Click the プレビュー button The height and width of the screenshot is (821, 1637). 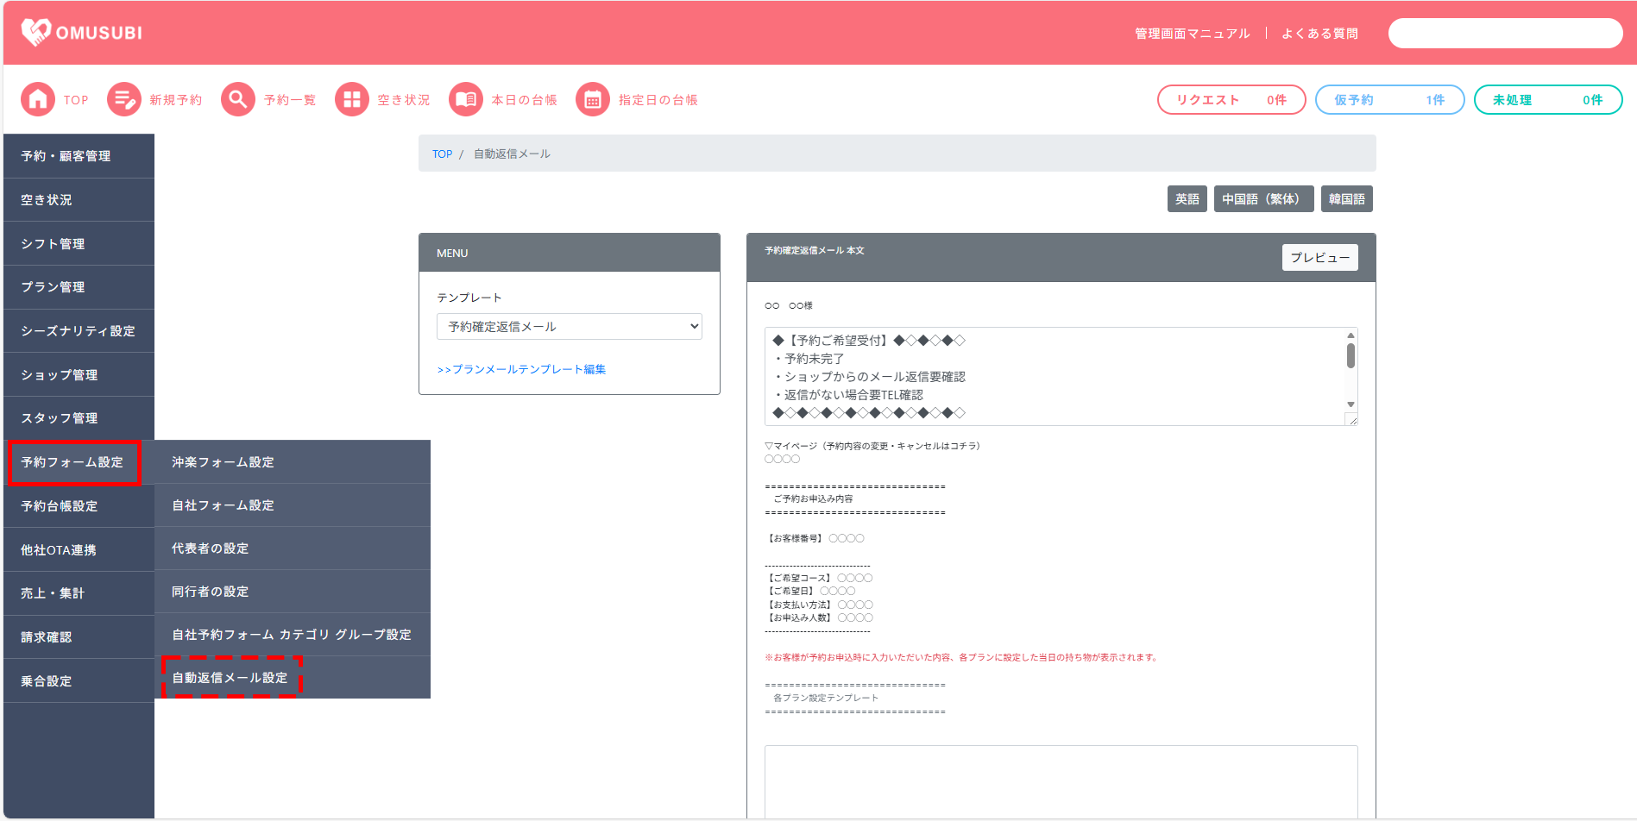click(x=1319, y=258)
